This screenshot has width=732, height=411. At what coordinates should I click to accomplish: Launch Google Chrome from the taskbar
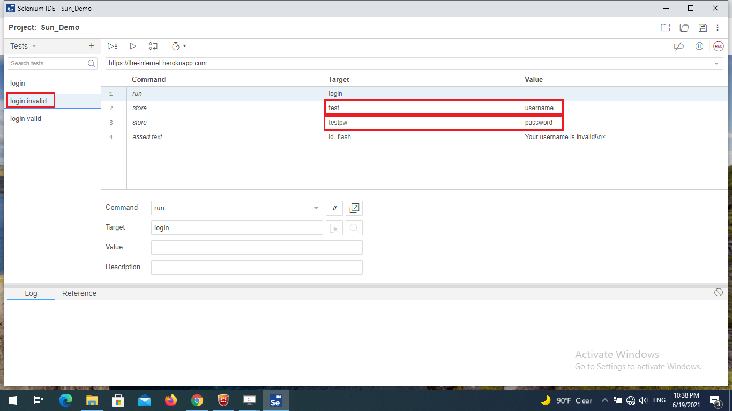tap(197, 400)
